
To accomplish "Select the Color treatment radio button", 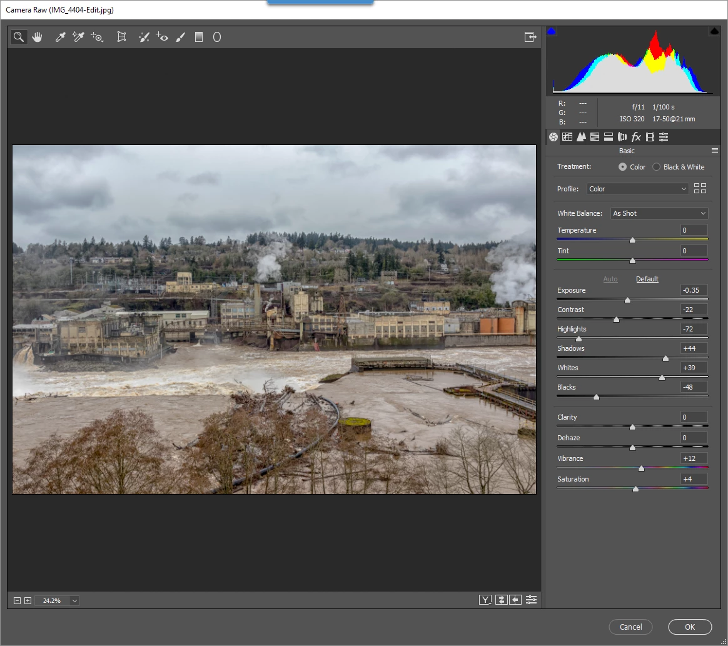I will (622, 166).
